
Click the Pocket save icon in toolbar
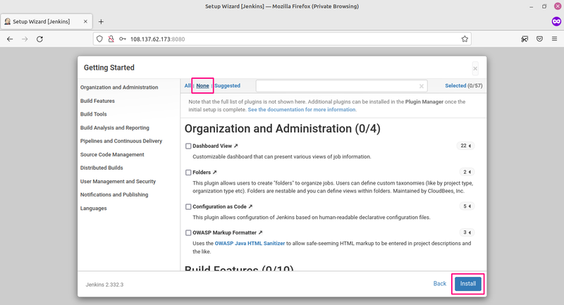click(x=539, y=39)
